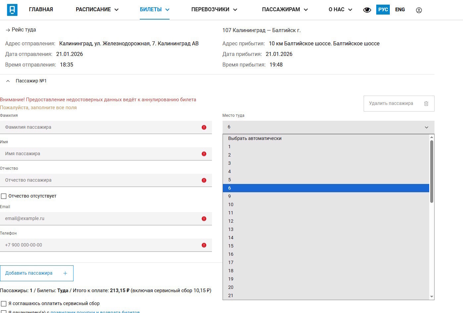Screen dimensions: 463x313
Task: Open the user profile icon
Action: click(419, 10)
